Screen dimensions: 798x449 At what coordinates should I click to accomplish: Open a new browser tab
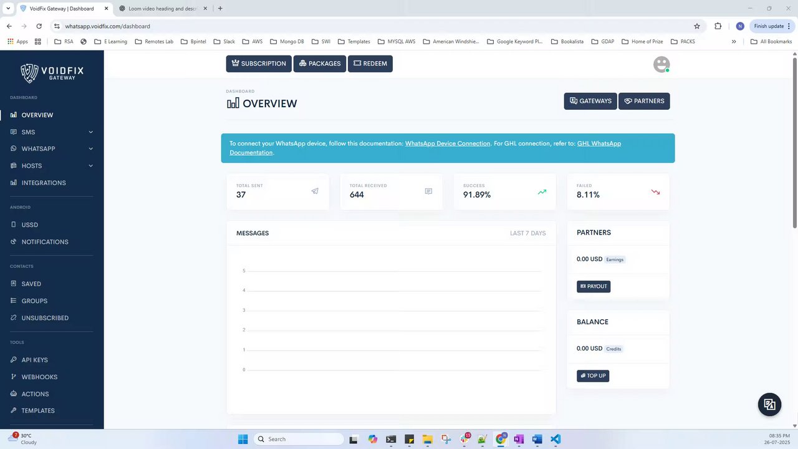tap(220, 9)
